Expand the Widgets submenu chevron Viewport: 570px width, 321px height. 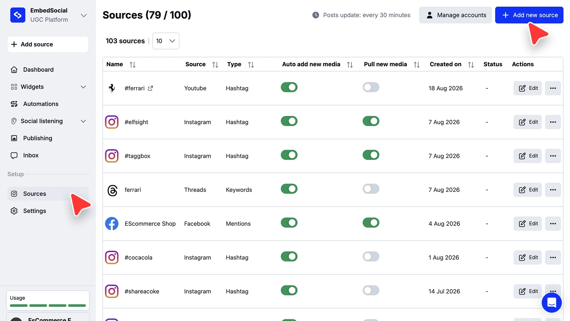83,87
